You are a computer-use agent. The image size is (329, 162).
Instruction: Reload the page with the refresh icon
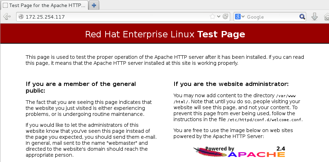coord(225,17)
